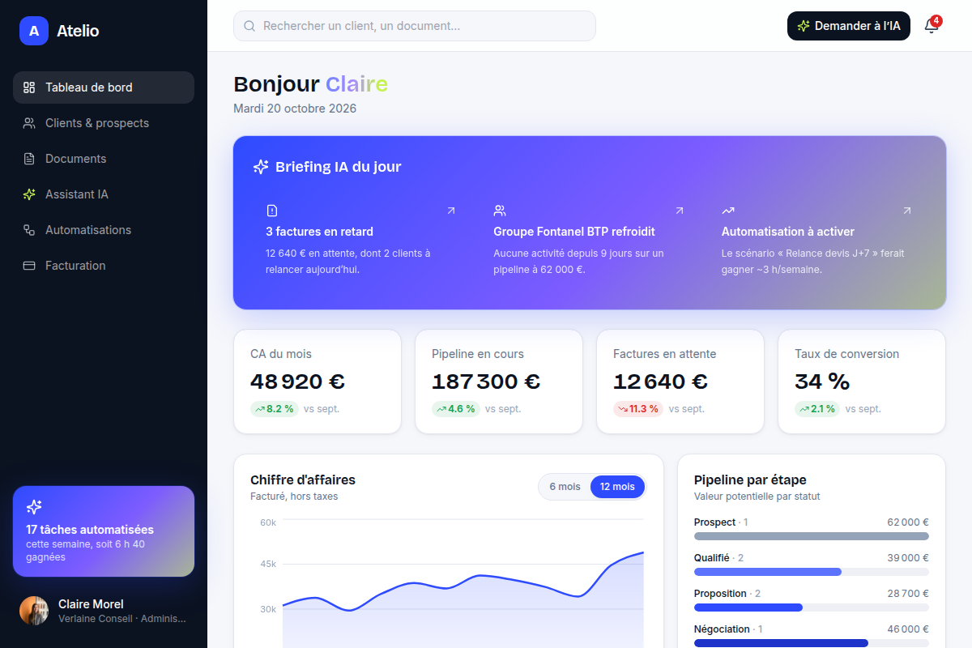The width and height of the screenshot is (972, 648).
Task: Switch the chart to 6 mois
Action: point(565,487)
